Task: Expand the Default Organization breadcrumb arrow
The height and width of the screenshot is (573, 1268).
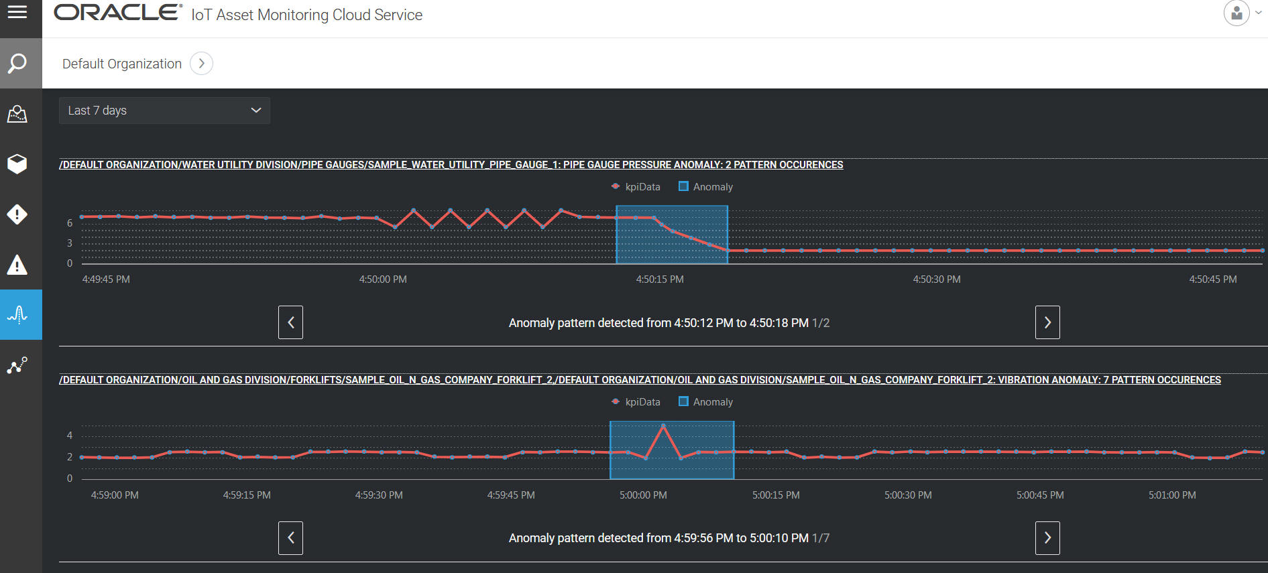Action: tap(201, 64)
